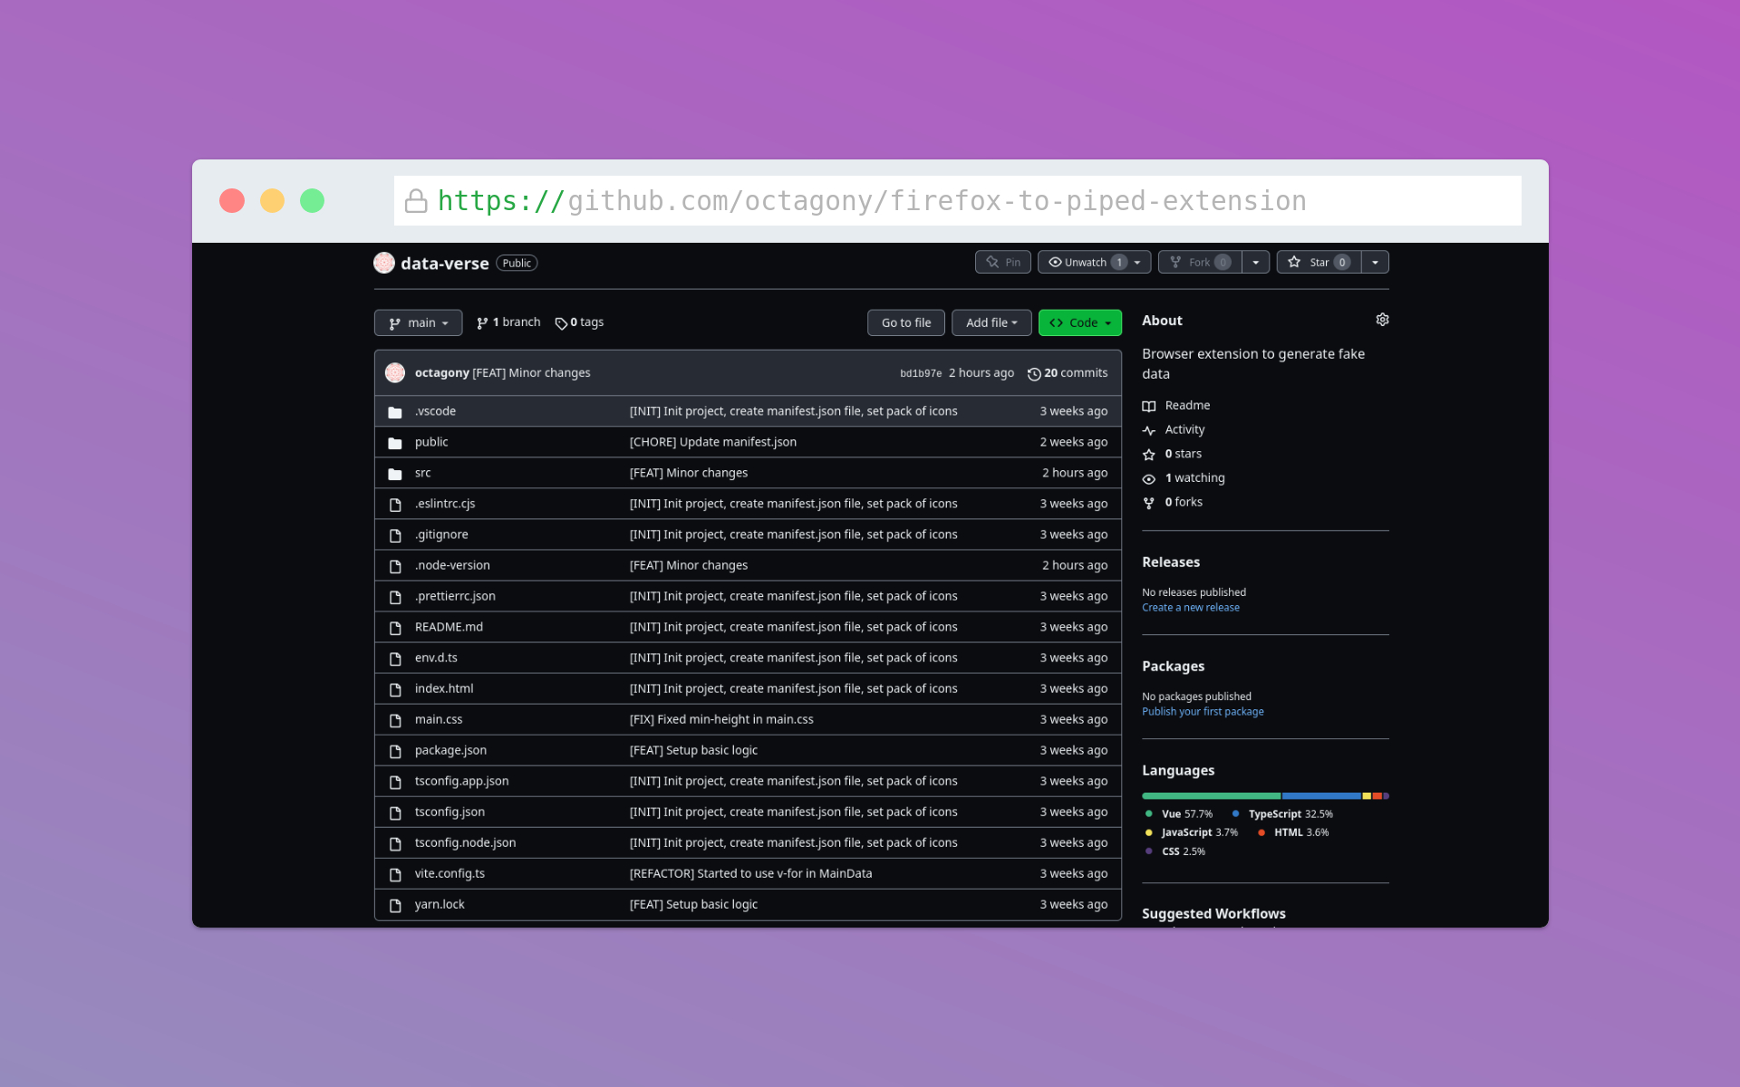Click the vite.config.ts file icon
Viewport: 1740px width, 1087px height.
tap(395, 874)
